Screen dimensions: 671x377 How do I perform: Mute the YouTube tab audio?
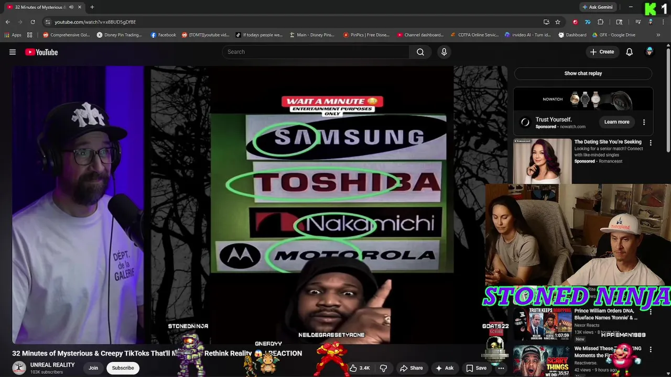click(71, 7)
